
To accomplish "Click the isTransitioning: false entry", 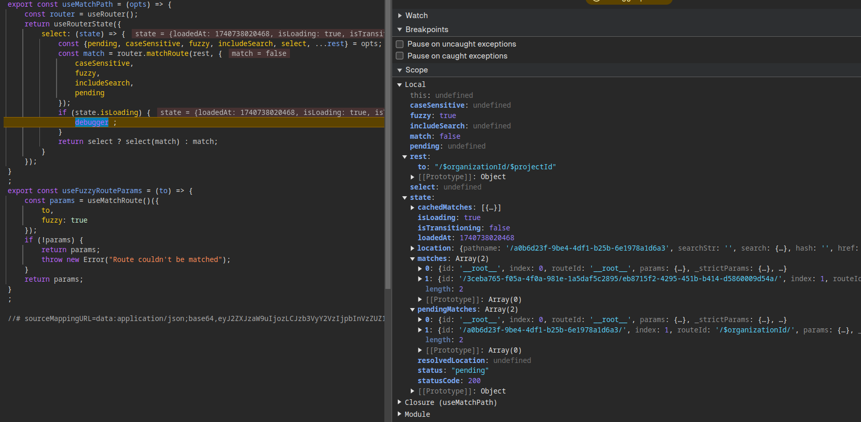I will click(x=464, y=228).
